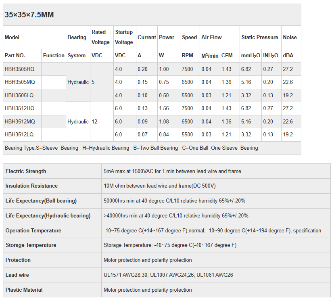Select the Noise column header
The width and height of the screenshot is (334, 303).
pos(290,37)
